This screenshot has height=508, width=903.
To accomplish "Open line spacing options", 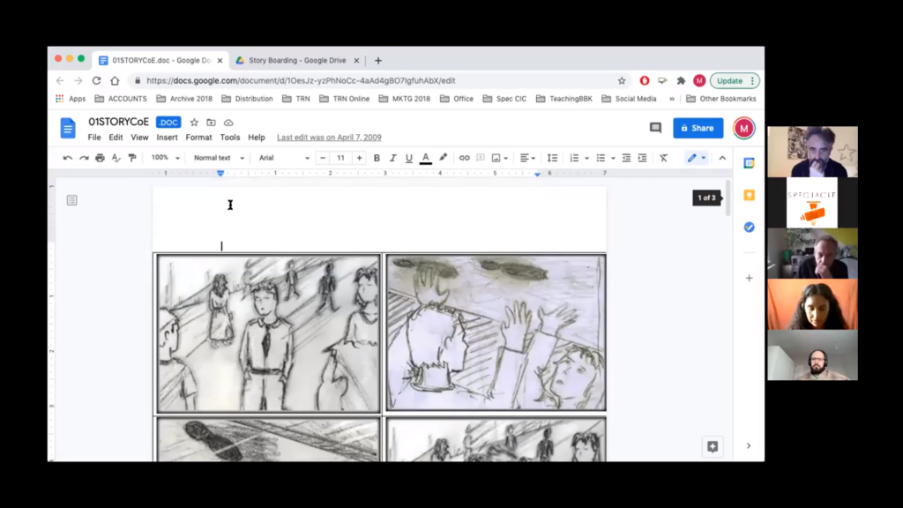I will click(x=552, y=158).
